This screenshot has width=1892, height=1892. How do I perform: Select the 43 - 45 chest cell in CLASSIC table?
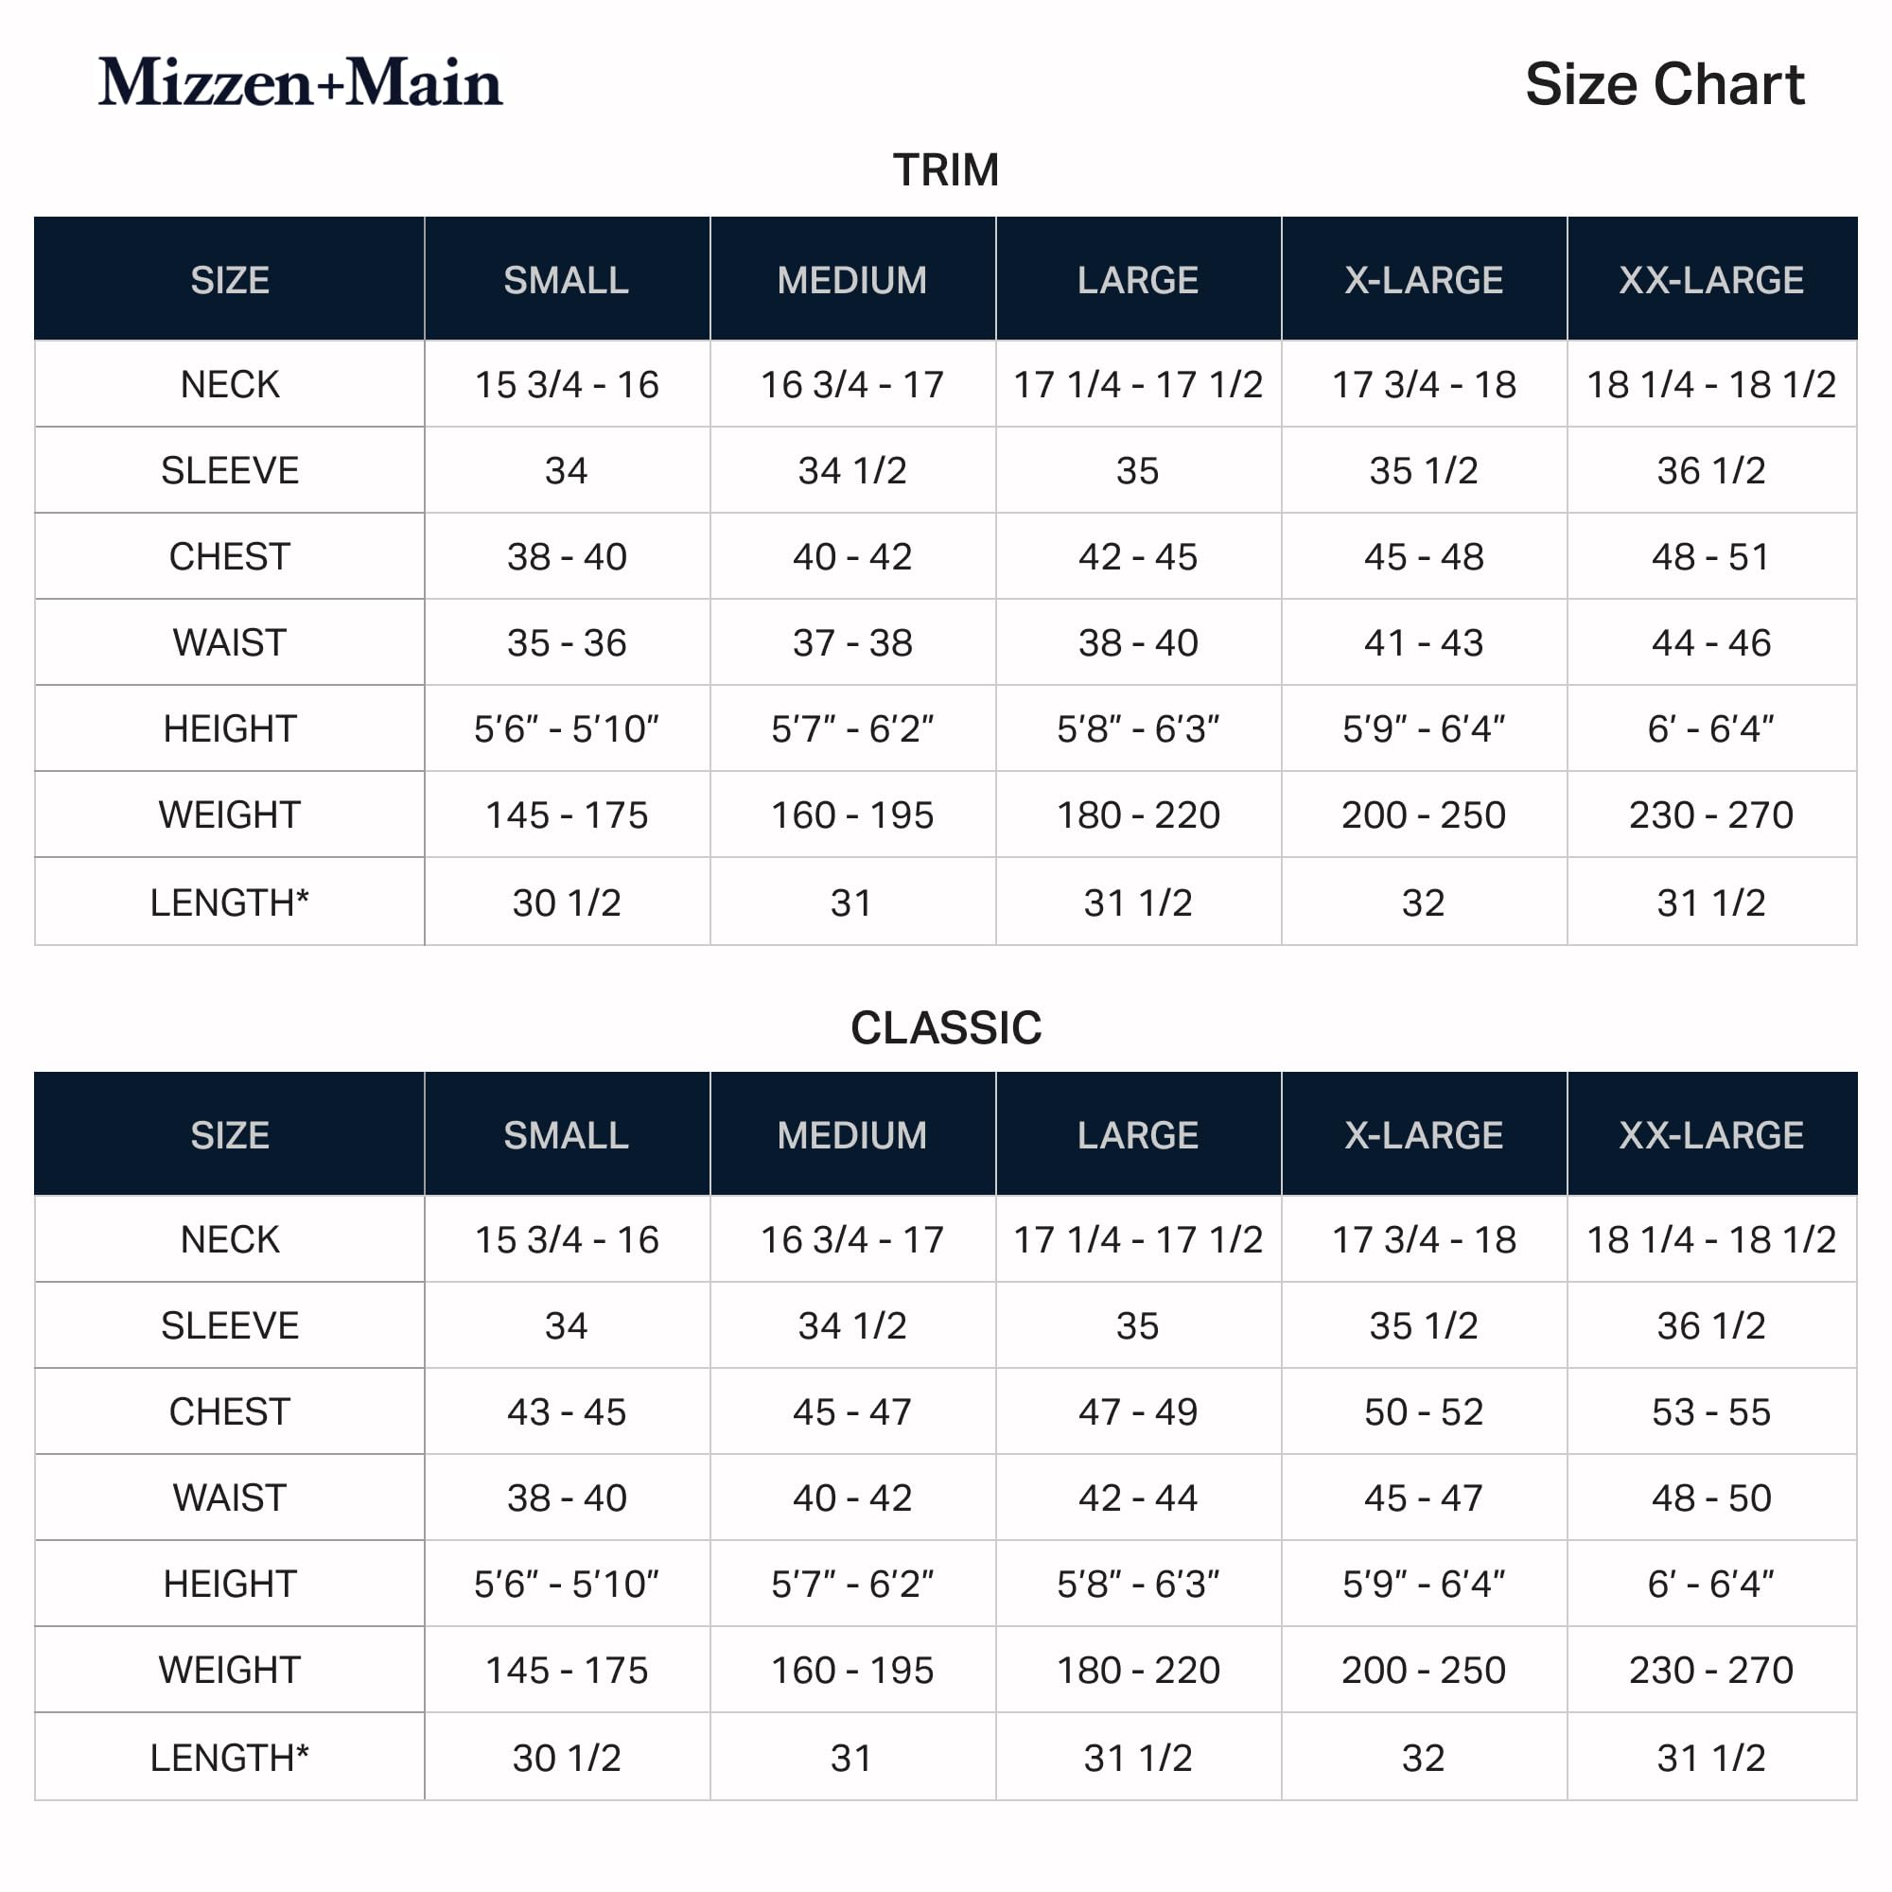[x=567, y=1411]
